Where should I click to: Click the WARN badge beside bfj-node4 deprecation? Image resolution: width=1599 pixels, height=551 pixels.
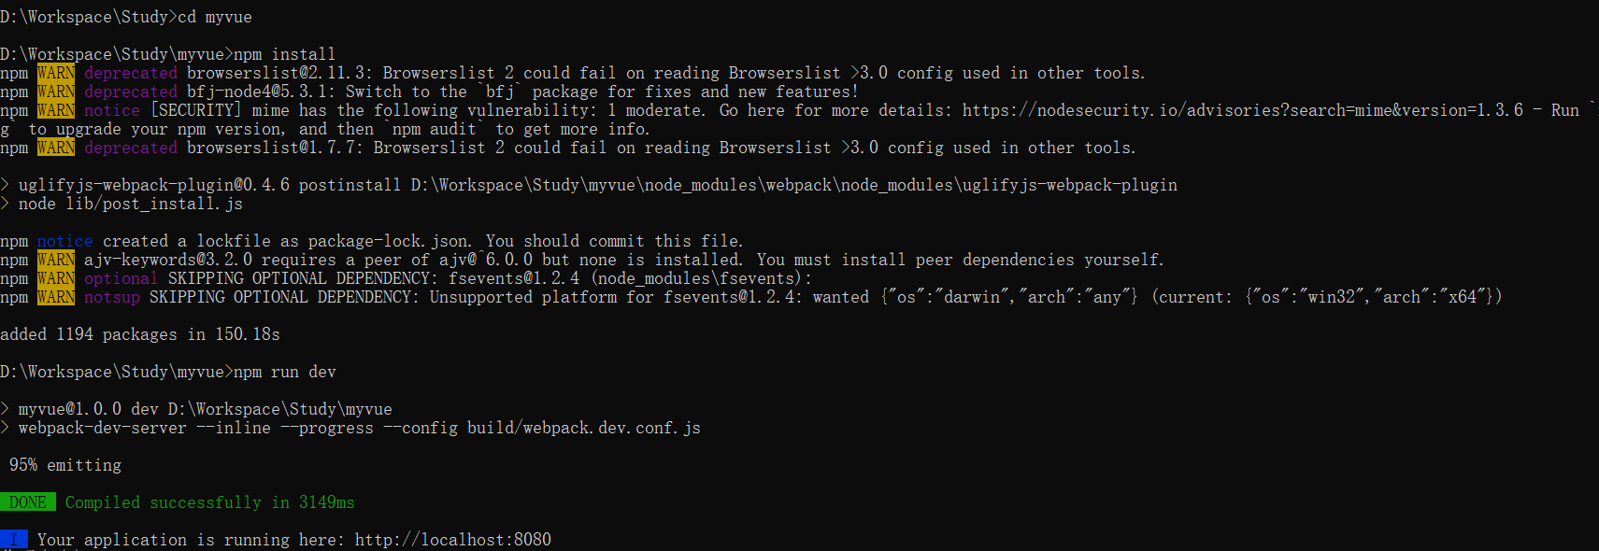click(56, 92)
